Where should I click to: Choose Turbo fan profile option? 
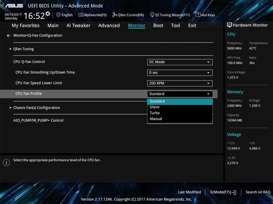click(180, 113)
